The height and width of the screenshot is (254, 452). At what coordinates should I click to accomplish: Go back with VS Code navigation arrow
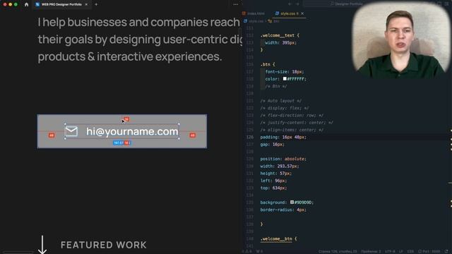(290, 4)
